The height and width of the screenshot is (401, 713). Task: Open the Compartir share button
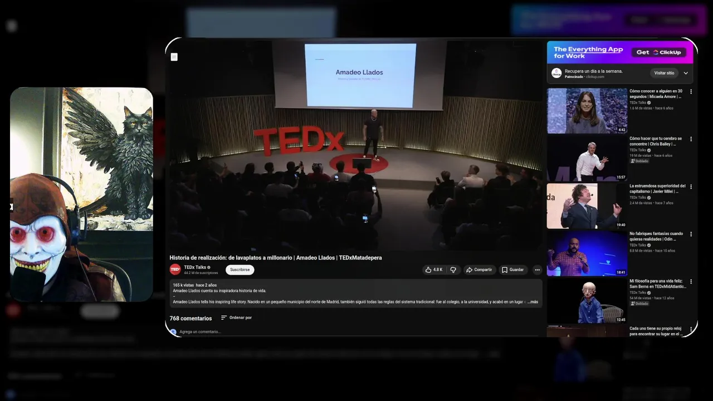pyautogui.click(x=479, y=270)
